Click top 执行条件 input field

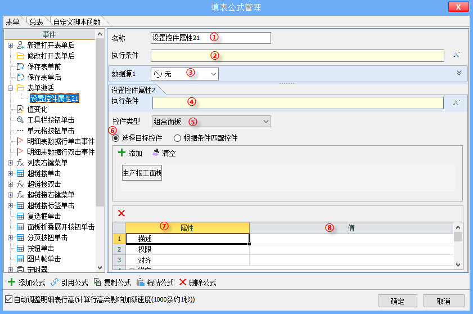click(298, 56)
